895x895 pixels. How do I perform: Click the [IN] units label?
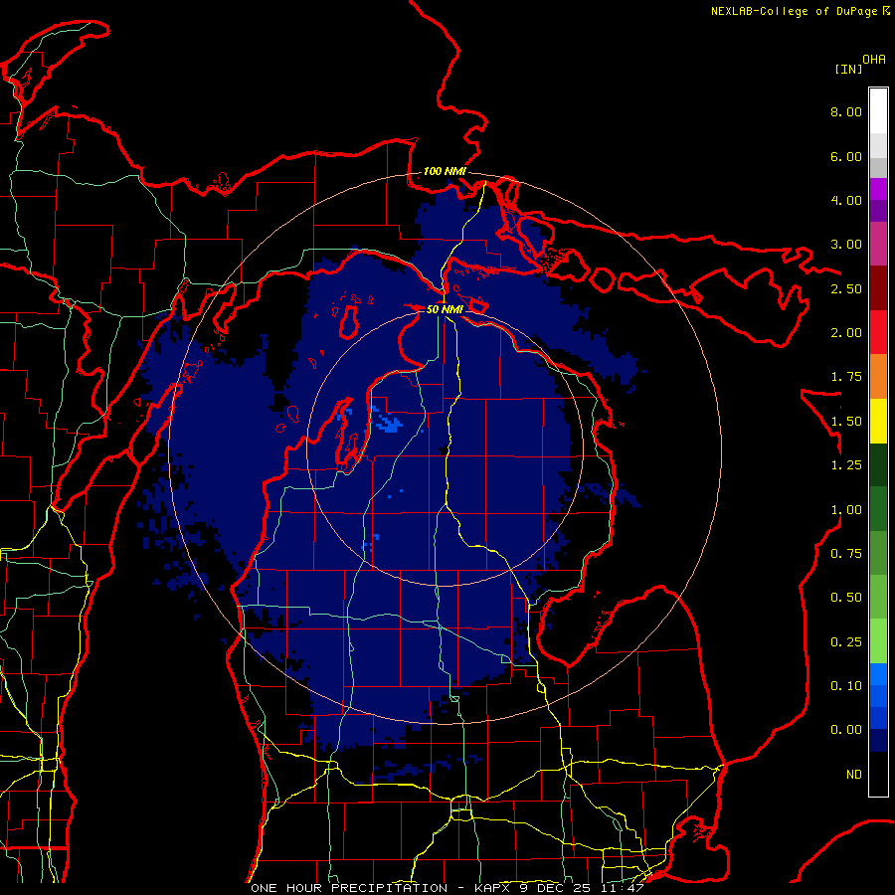pyautogui.click(x=848, y=69)
